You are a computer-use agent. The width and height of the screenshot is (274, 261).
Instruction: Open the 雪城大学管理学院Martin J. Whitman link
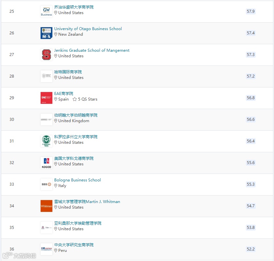click(x=87, y=202)
